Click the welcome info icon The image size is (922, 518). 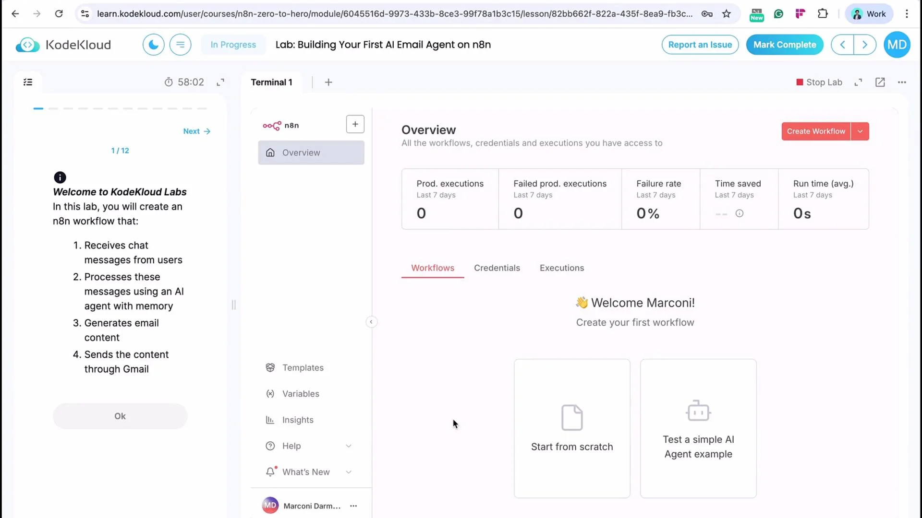click(x=60, y=177)
